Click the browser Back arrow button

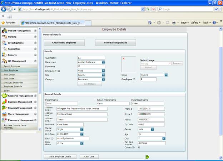click(x=4, y=9)
